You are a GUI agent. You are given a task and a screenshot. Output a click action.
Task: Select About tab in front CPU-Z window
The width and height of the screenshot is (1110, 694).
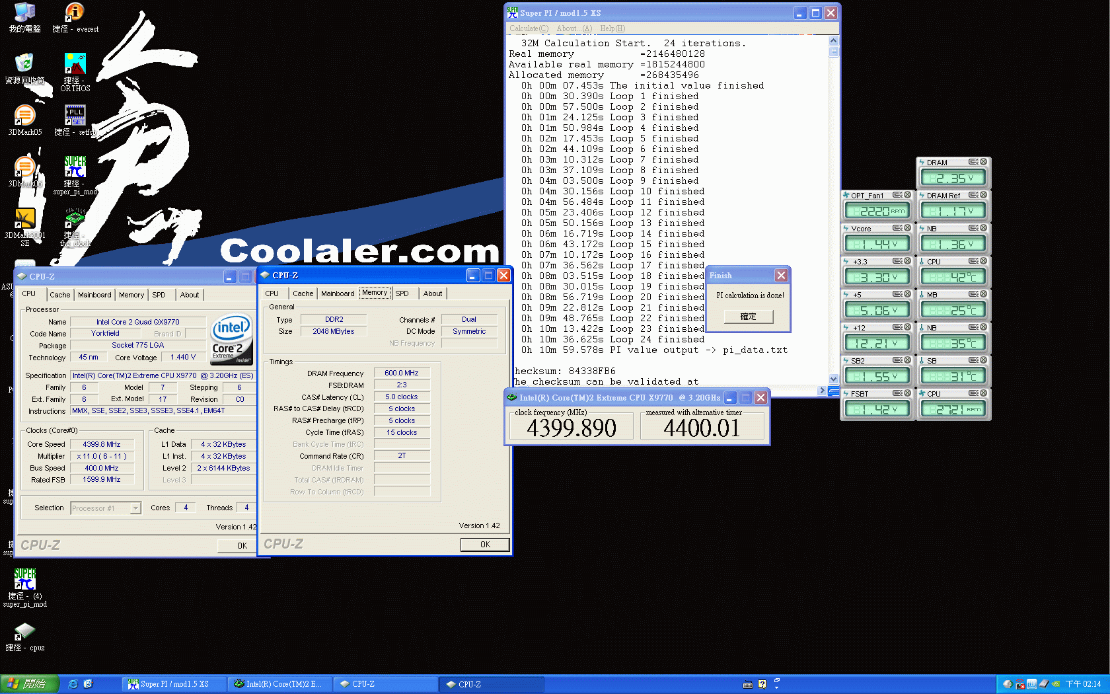click(433, 293)
